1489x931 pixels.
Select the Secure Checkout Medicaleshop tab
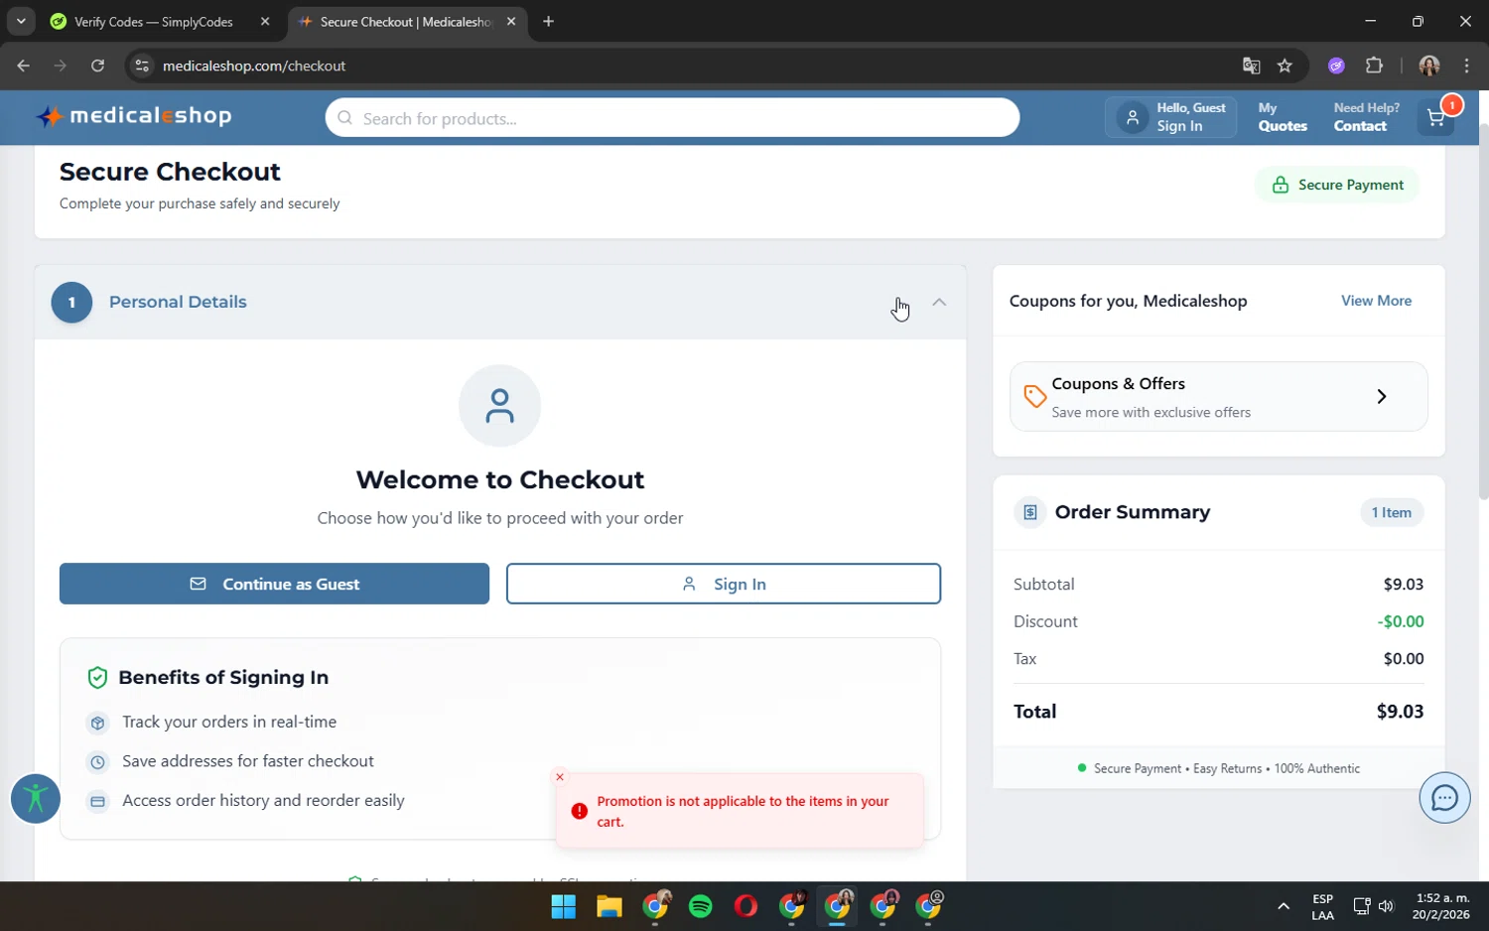405,21
